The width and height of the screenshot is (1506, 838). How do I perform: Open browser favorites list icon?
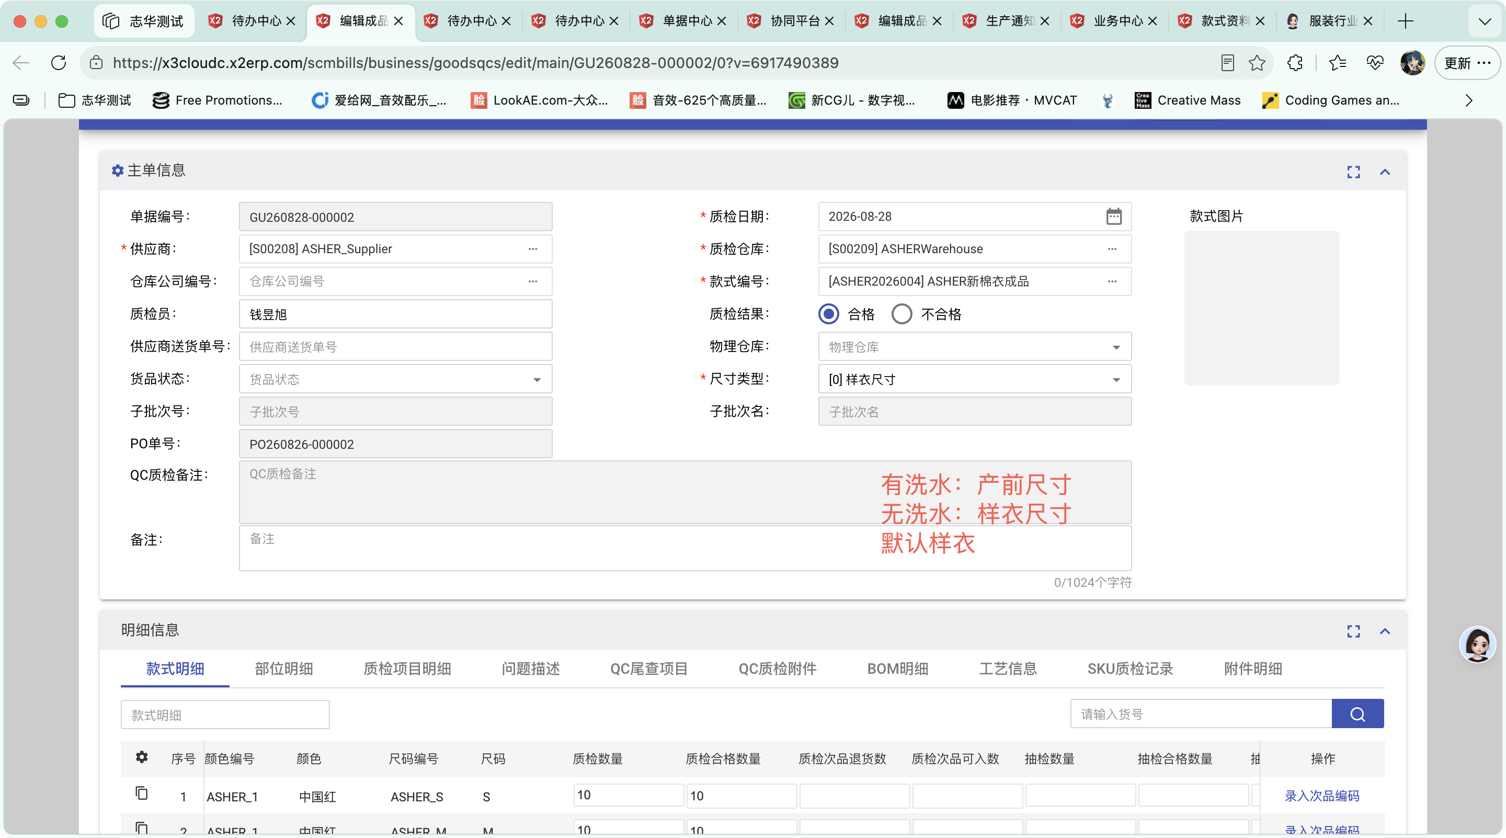coord(1337,63)
